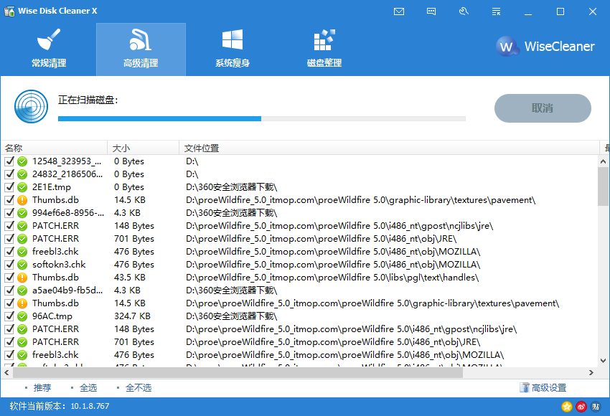610x416 pixels.
Task: Click the 软件当前版本 10.1.8.767 version text
Action: point(60,406)
